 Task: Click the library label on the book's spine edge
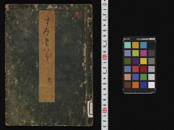click(90, 109)
